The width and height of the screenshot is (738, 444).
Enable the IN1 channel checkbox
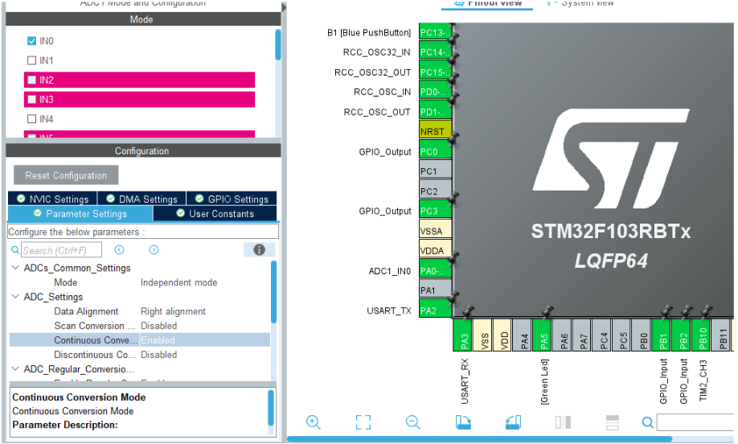pos(31,60)
